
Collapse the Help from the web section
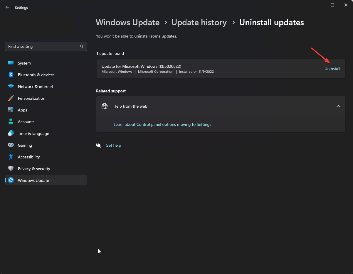click(338, 106)
